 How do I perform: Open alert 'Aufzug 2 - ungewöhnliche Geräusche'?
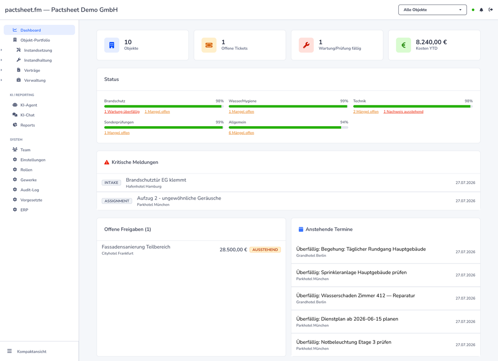click(x=288, y=201)
